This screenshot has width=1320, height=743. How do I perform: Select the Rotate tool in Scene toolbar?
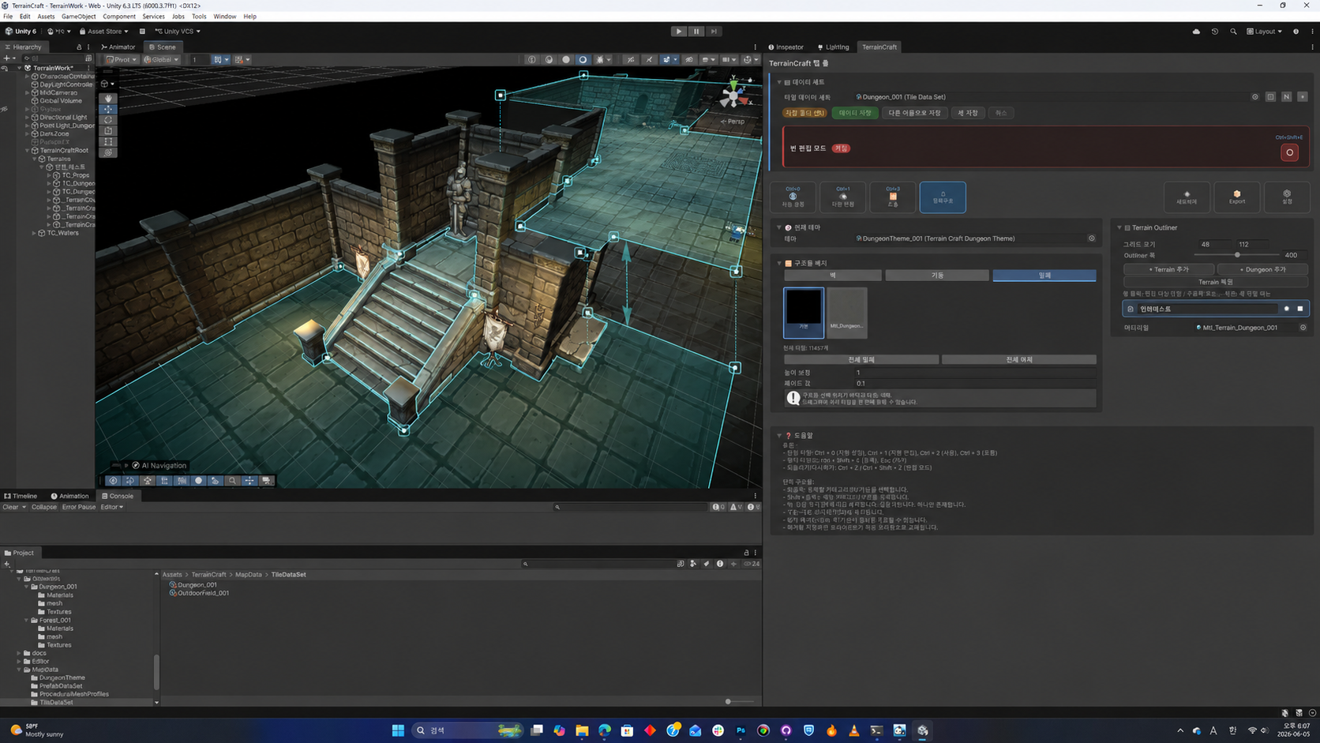tap(108, 120)
